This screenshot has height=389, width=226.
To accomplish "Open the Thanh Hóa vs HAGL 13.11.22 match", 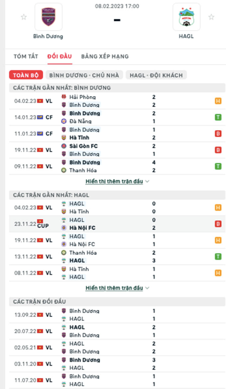I will (x=117, y=257).
